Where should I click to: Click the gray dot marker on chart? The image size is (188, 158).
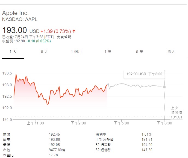164,87
